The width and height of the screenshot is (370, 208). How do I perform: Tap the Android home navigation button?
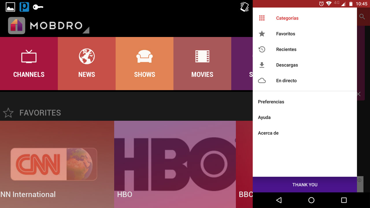(311, 200)
